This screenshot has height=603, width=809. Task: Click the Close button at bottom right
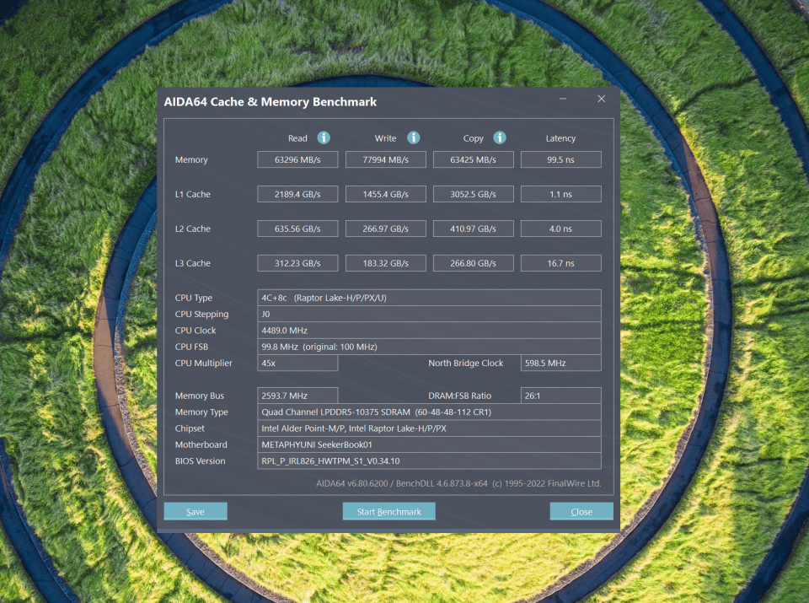[x=581, y=511]
